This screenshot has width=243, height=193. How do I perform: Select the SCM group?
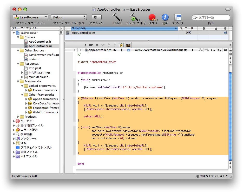click(x=23, y=143)
